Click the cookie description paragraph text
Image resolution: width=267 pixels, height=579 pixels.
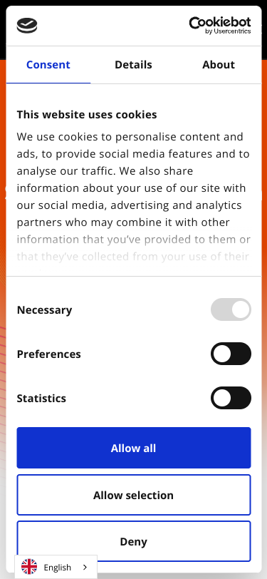134,197
